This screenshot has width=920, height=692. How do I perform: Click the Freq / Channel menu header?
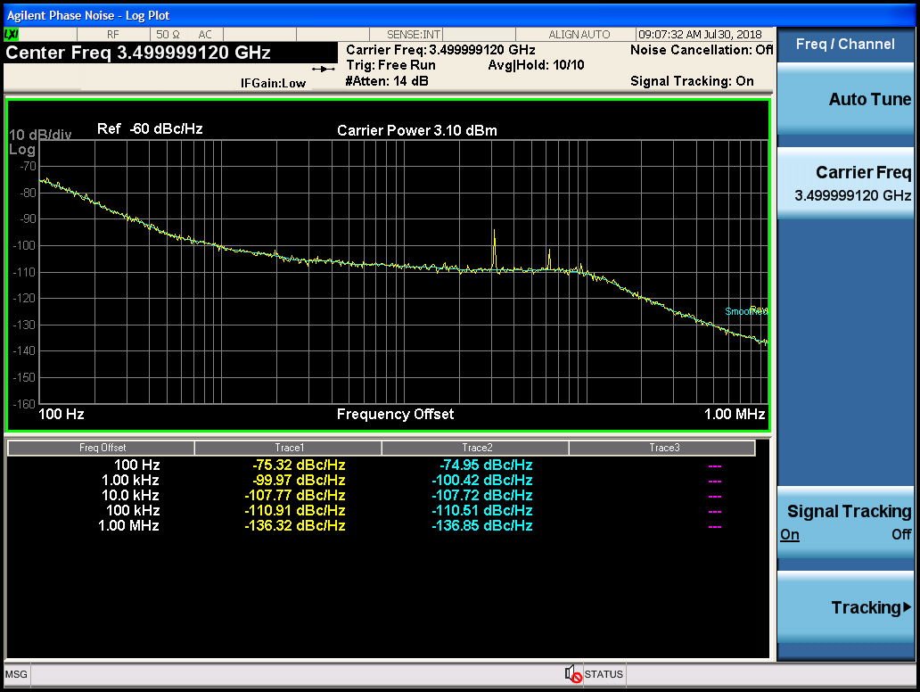point(845,45)
